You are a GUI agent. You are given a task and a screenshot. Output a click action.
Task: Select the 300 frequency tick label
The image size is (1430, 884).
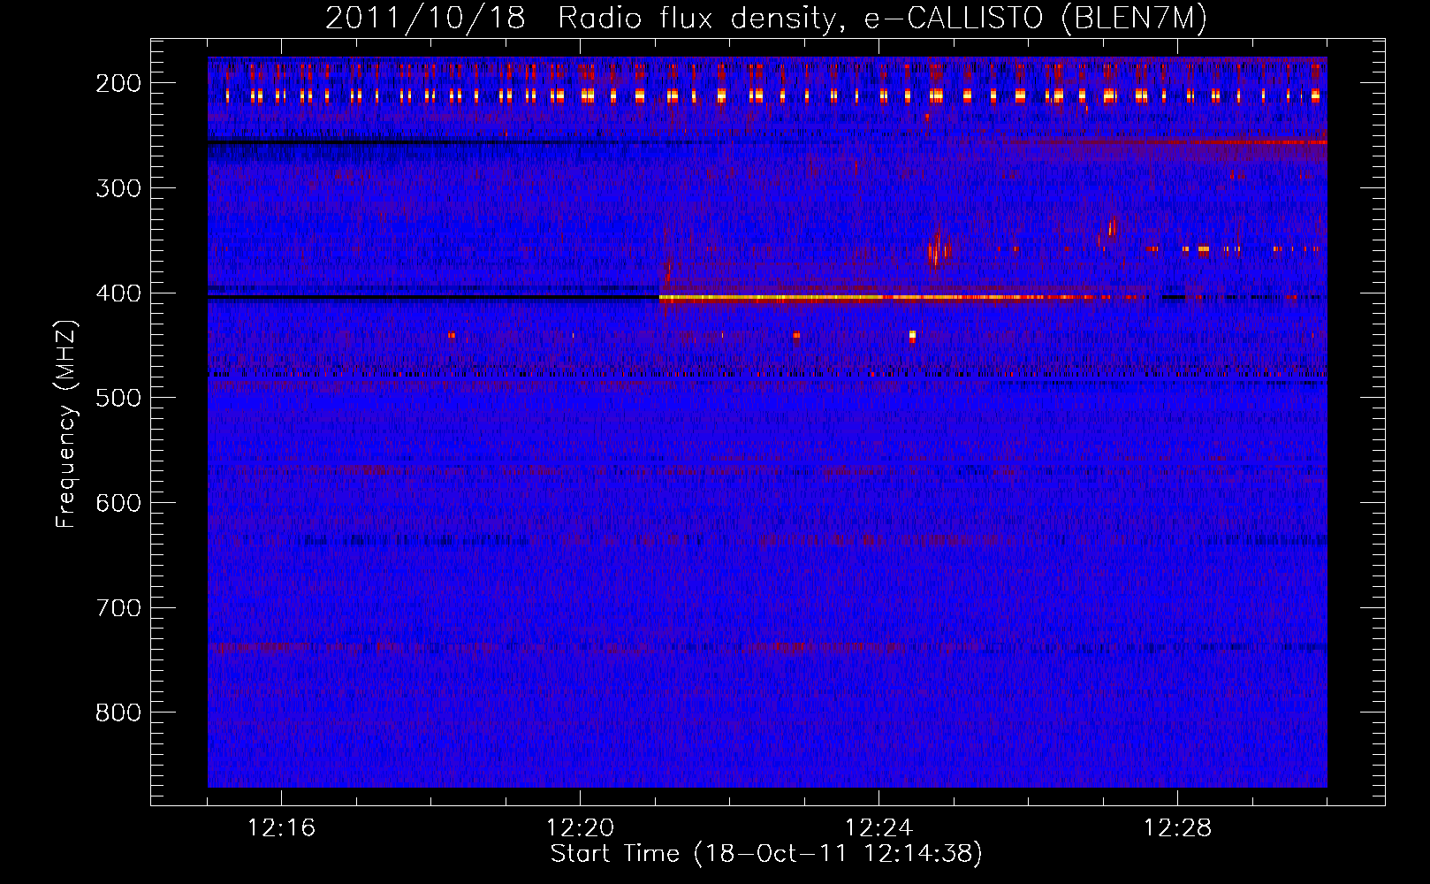click(x=118, y=188)
